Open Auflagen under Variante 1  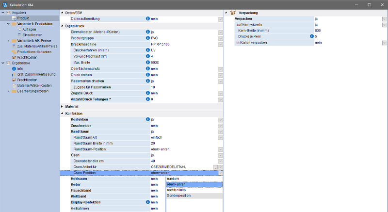point(29,30)
